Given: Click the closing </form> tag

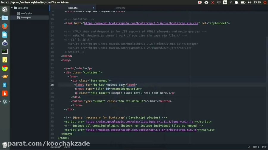Looking at the screenshot, I should [x=77, y=105].
